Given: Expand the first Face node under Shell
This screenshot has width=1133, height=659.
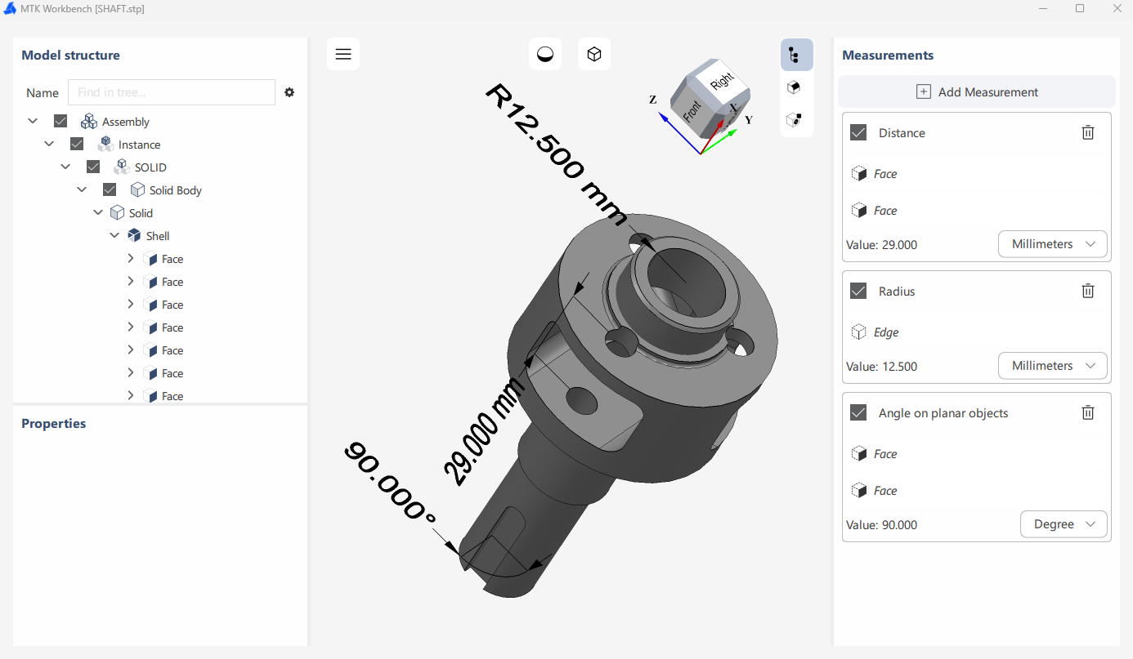Looking at the screenshot, I should coord(131,259).
